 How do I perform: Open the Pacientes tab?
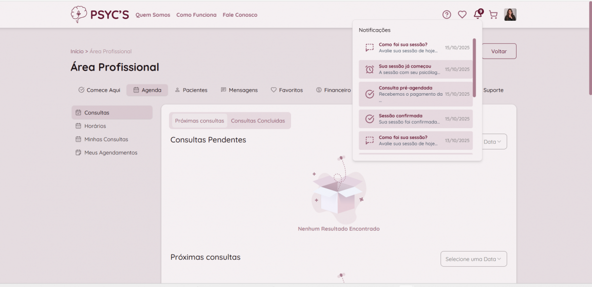tap(191, 90)
